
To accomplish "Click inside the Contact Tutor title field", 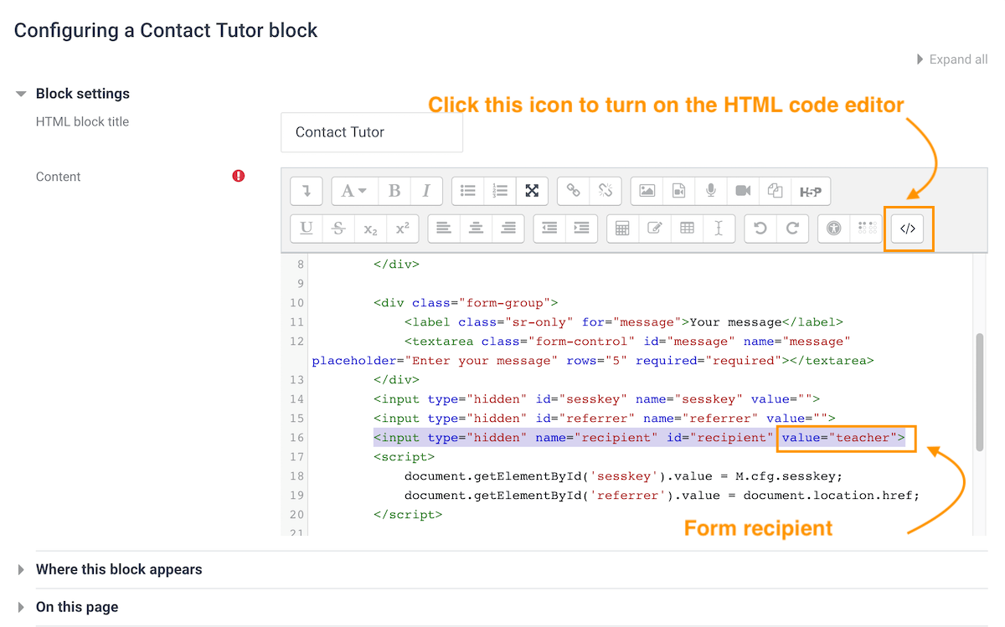I will [x=371, y=131].
